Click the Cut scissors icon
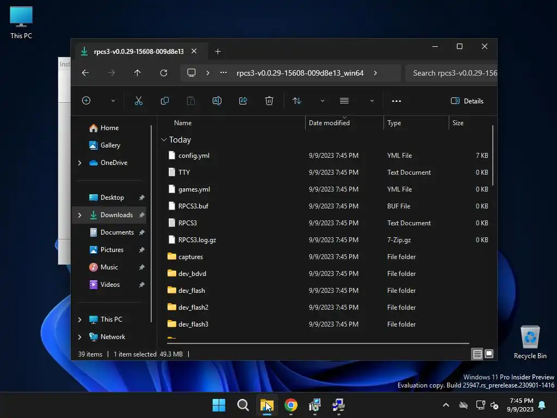The width and height of the screenshot is (557, 418). (139, 101)
